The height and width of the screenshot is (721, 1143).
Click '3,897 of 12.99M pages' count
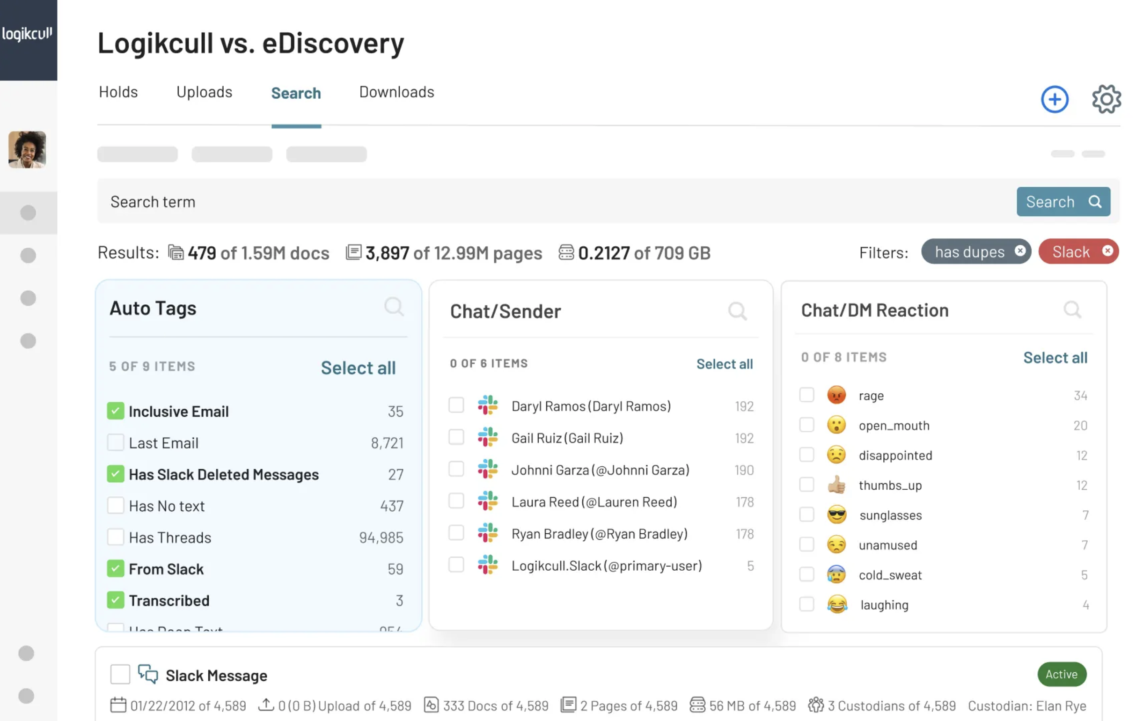pos(453,253)
